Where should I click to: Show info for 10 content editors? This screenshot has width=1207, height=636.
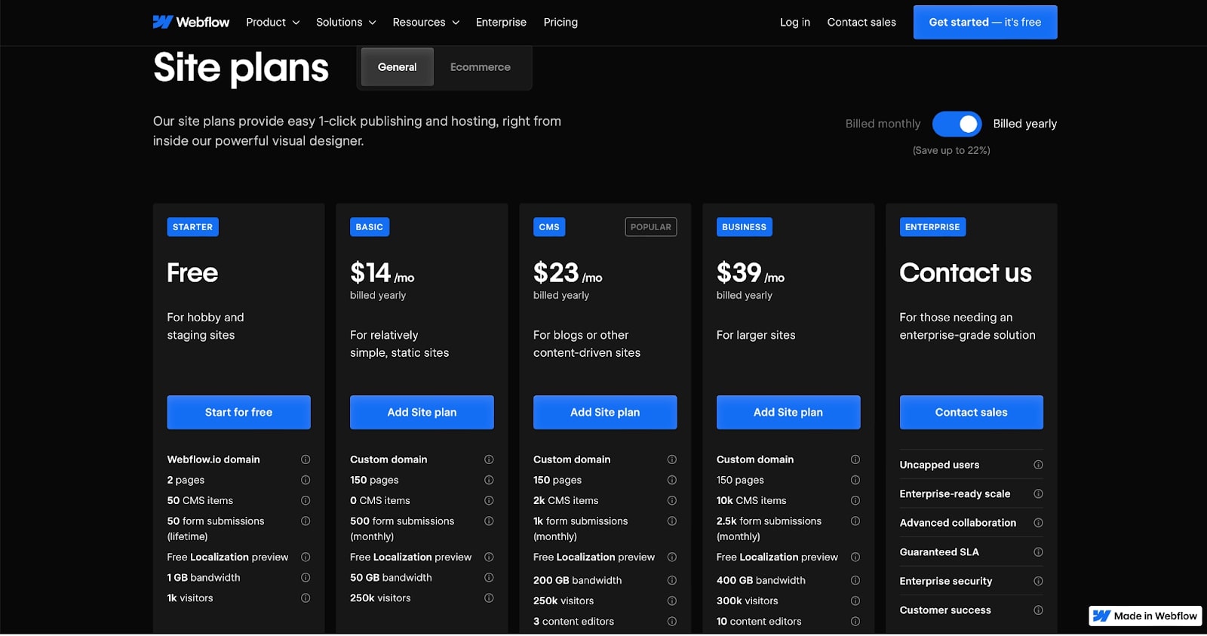pyautogui.click(x=855, y=621)
